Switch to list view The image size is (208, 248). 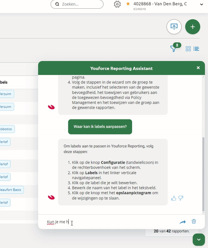[196, 49]
